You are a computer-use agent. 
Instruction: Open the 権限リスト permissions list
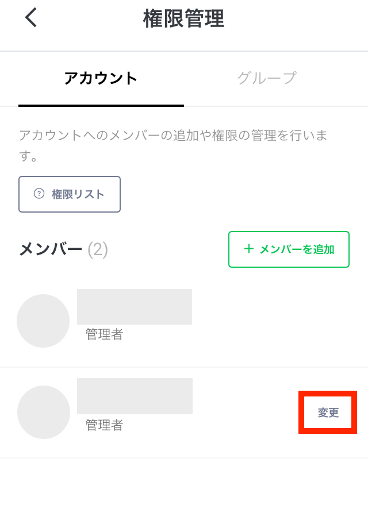pos(70,194)
